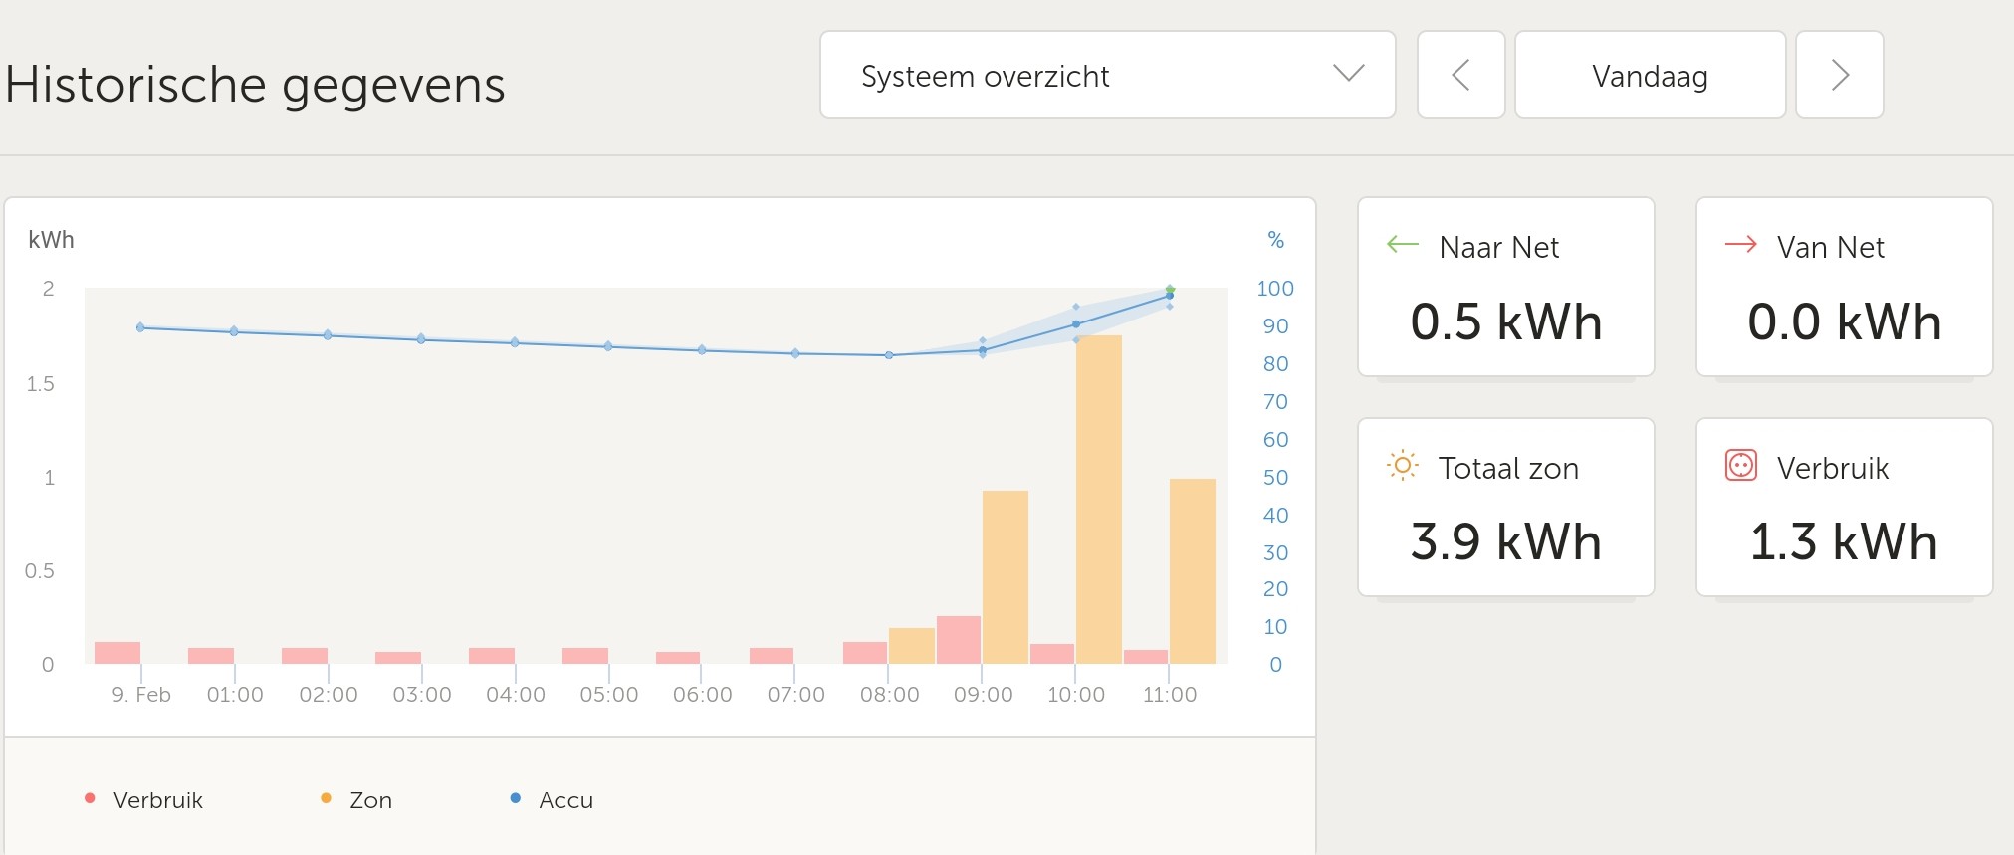Click the Naar Net 0.5 kWh card
The height and width of the screenshot is (855, 2014).
1505,288
